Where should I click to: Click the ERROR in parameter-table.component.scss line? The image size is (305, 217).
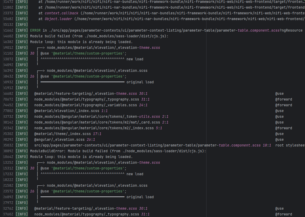[166, 30]
